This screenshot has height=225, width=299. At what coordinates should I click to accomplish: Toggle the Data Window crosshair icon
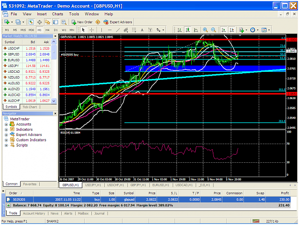(40, 22)
